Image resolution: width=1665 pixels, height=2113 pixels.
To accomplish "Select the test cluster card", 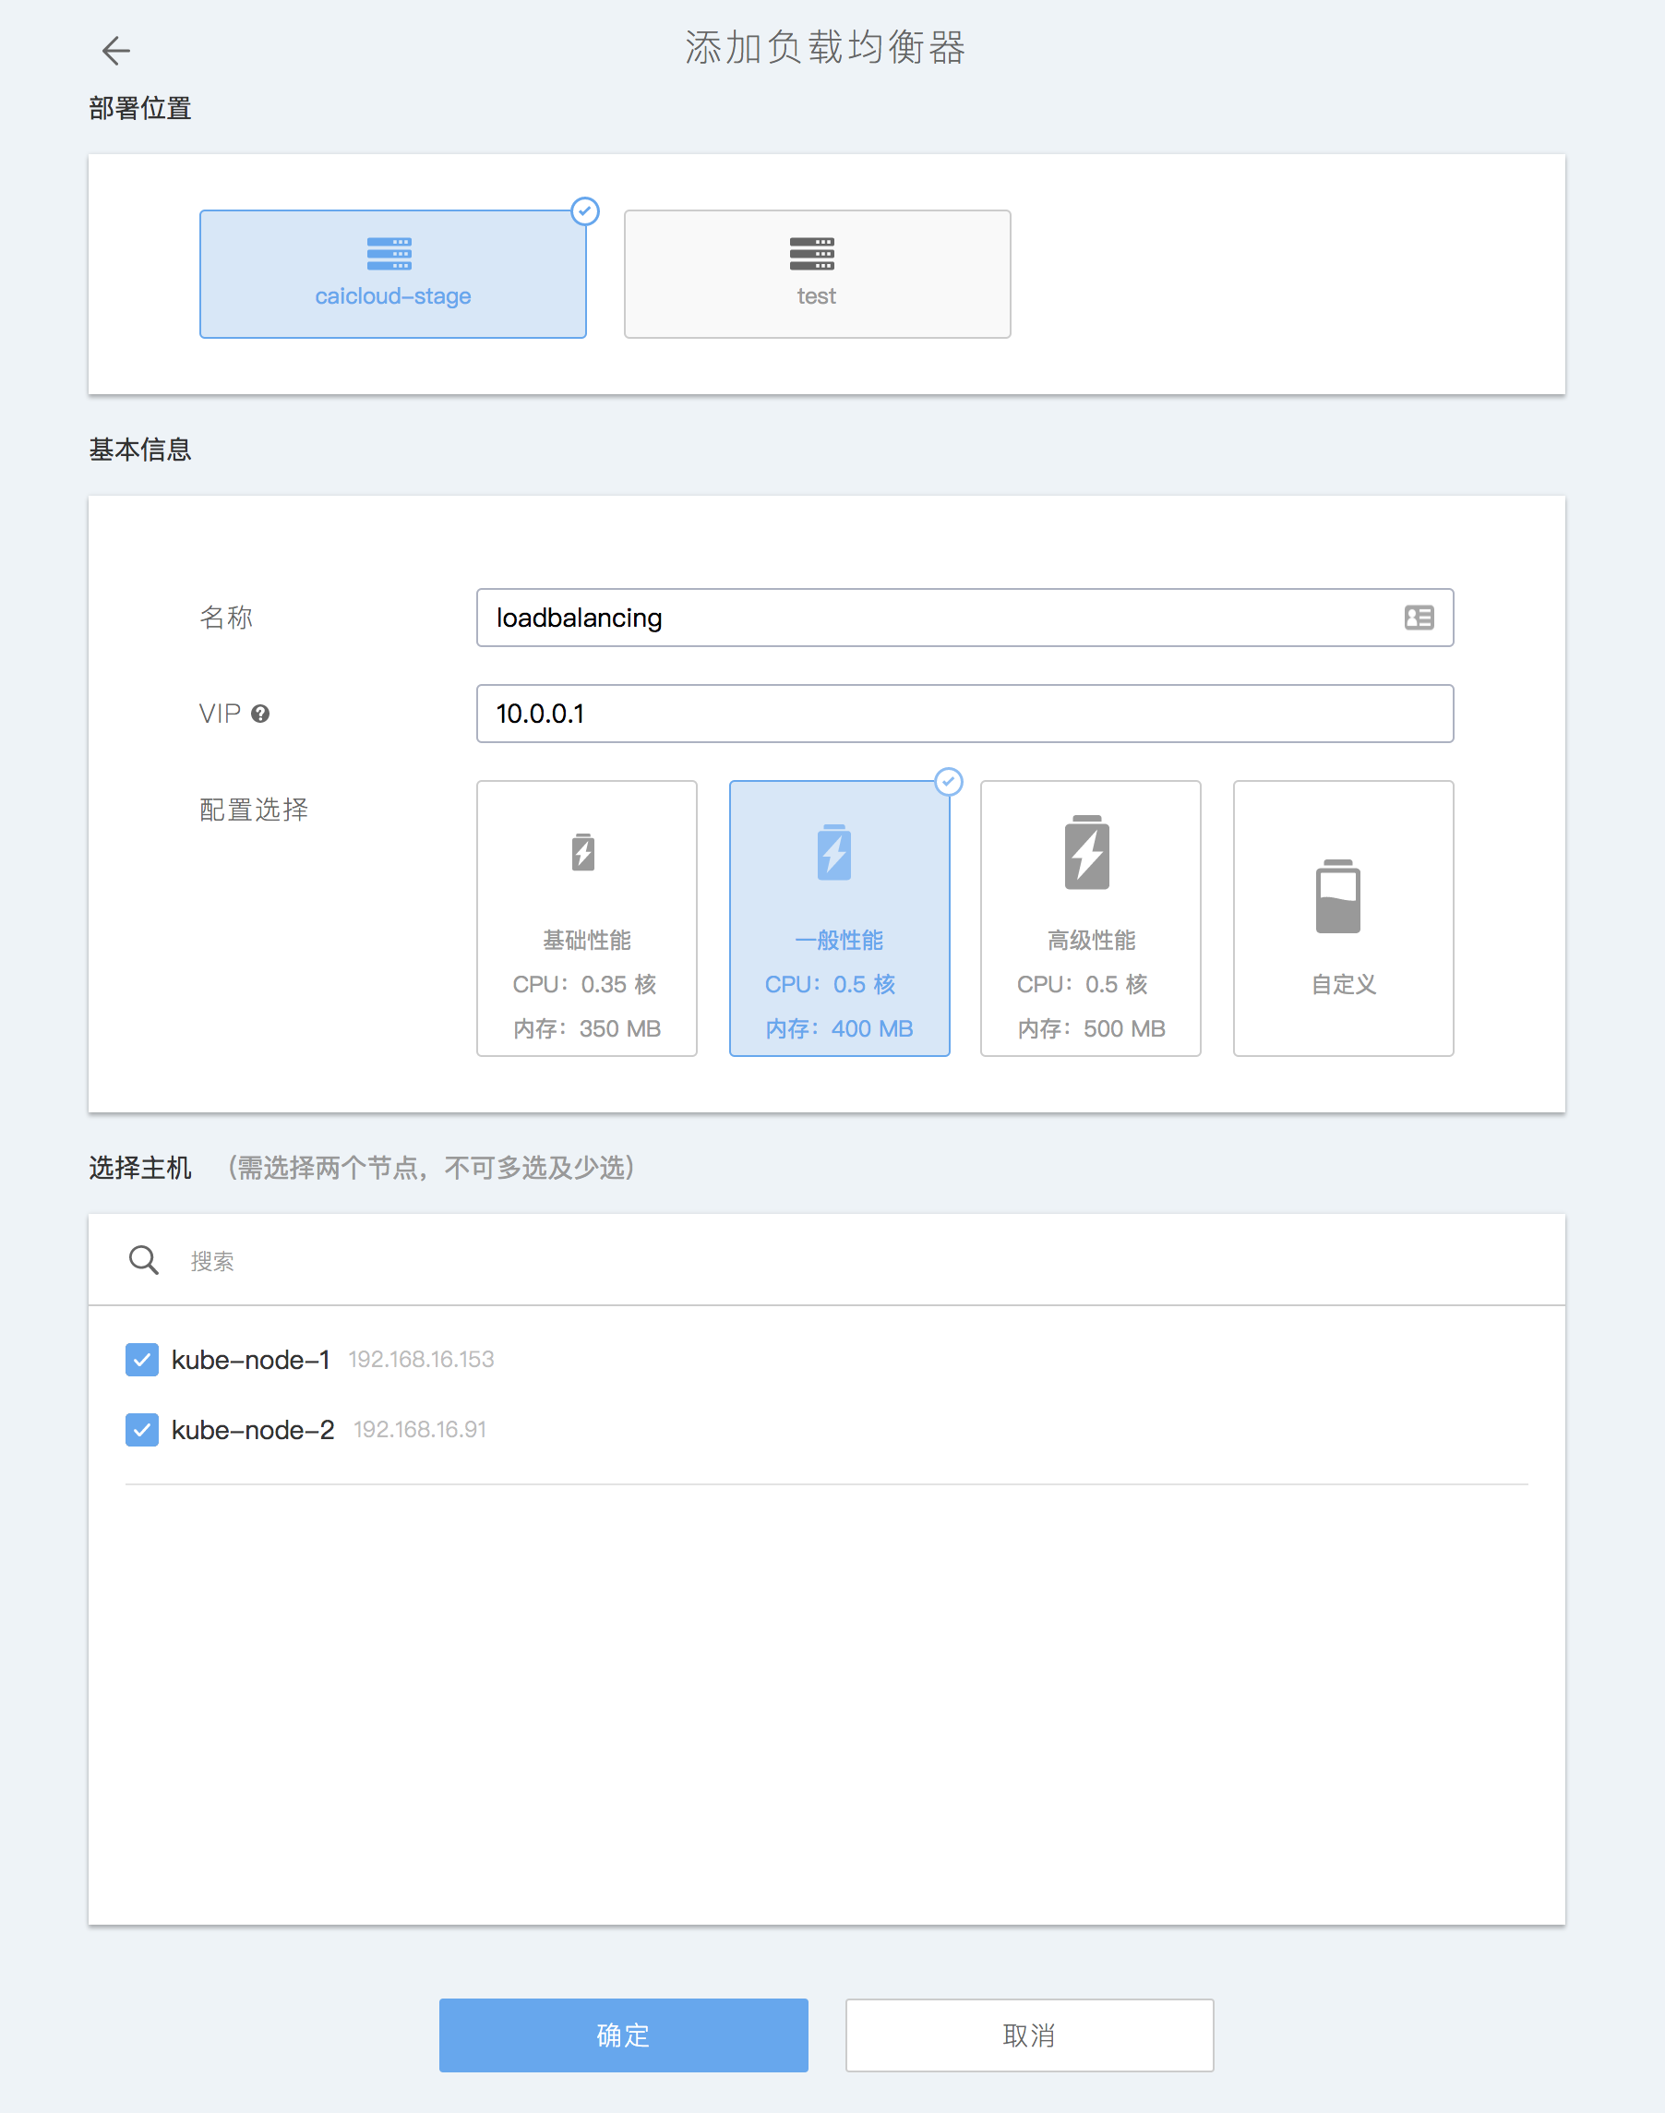I will click(816, 274).
